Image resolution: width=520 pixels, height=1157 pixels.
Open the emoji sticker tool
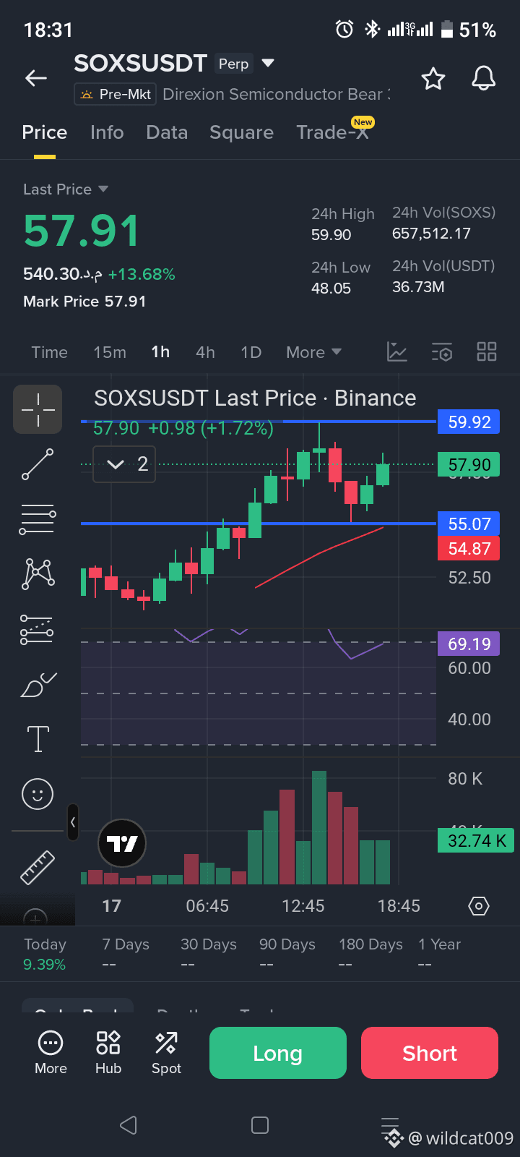click(38, 794)
